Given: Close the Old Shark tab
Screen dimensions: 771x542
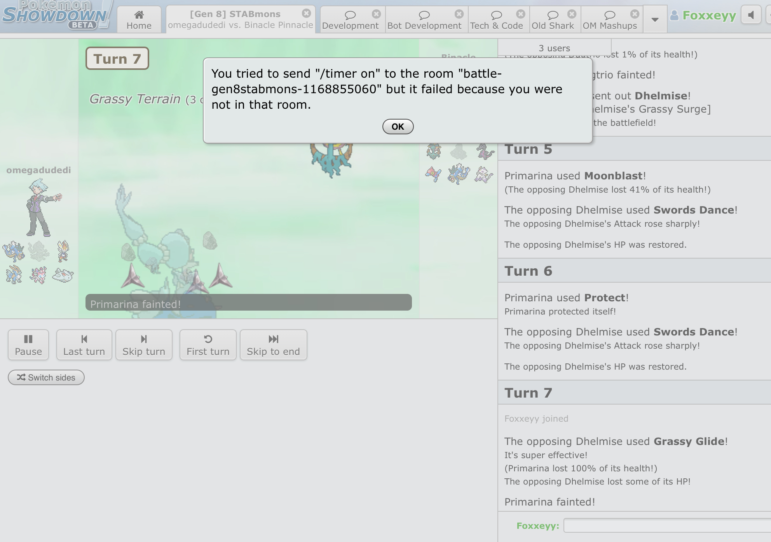Looking at the screenshot, I should point(572,14).
